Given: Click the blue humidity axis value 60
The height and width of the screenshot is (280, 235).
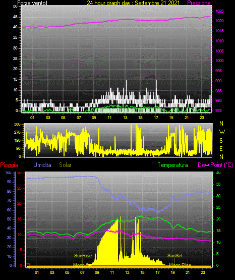Looking at the screenshot, I should tap(9, 210).
